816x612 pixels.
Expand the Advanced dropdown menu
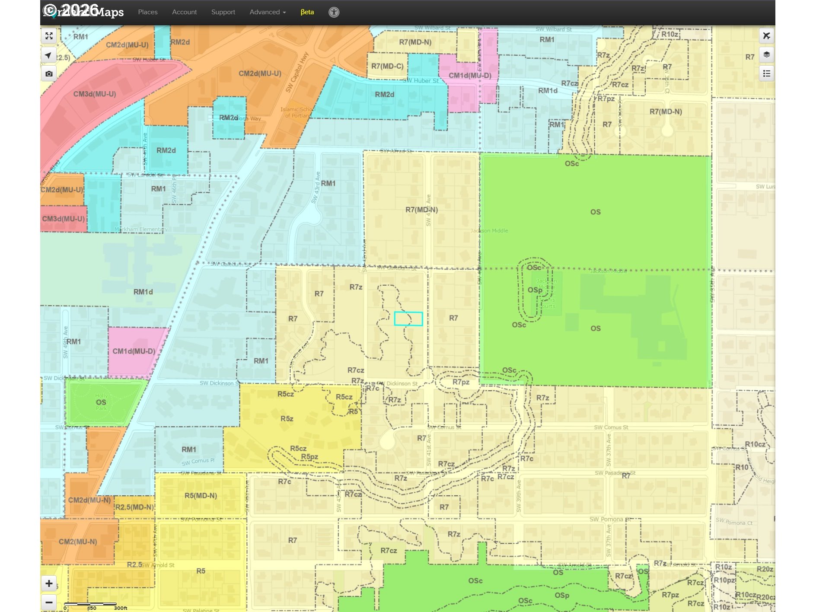tap(268, 12)
